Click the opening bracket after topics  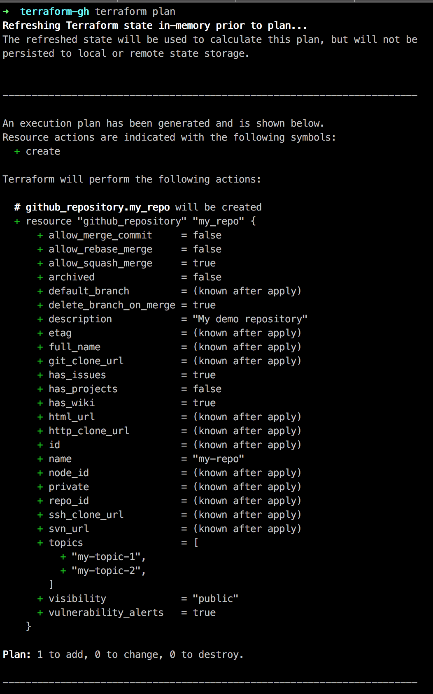[x=196, y=543]
